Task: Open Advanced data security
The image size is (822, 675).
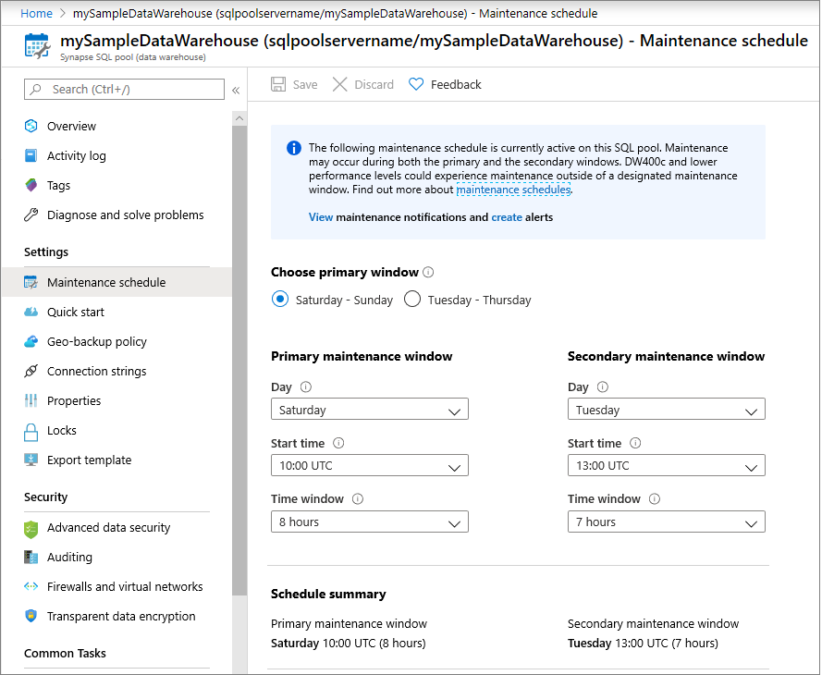Action: (108, 527)
